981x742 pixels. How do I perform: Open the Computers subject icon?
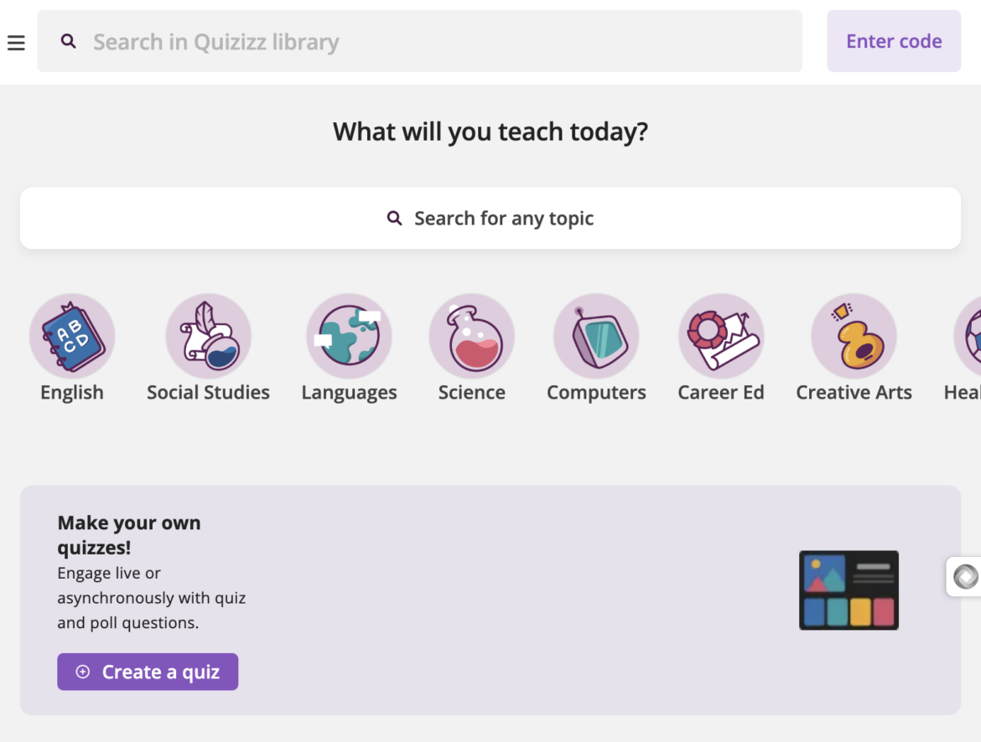coord(596,335)
